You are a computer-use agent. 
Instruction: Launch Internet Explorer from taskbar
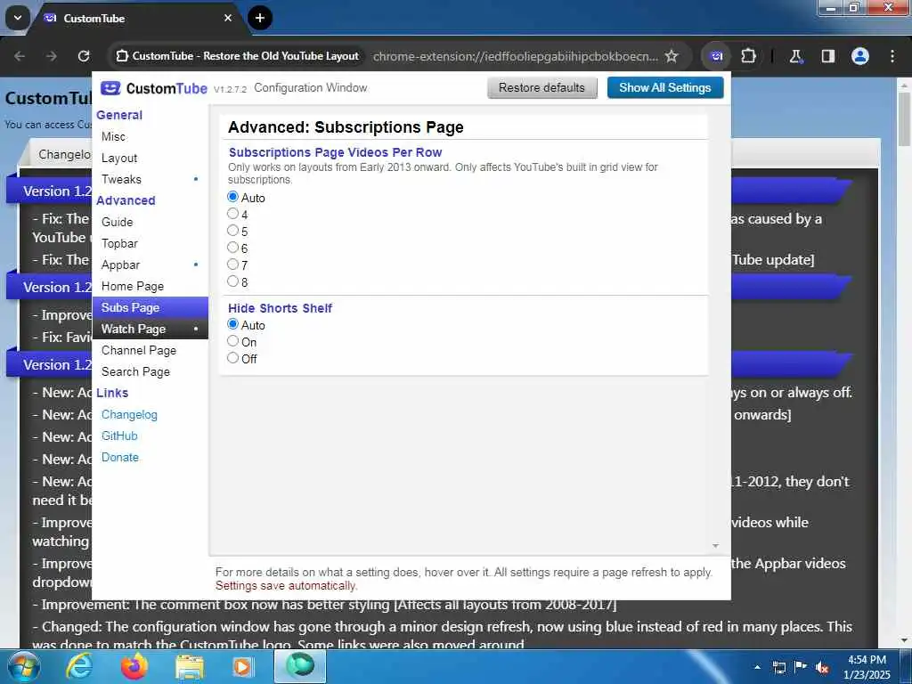78,666
